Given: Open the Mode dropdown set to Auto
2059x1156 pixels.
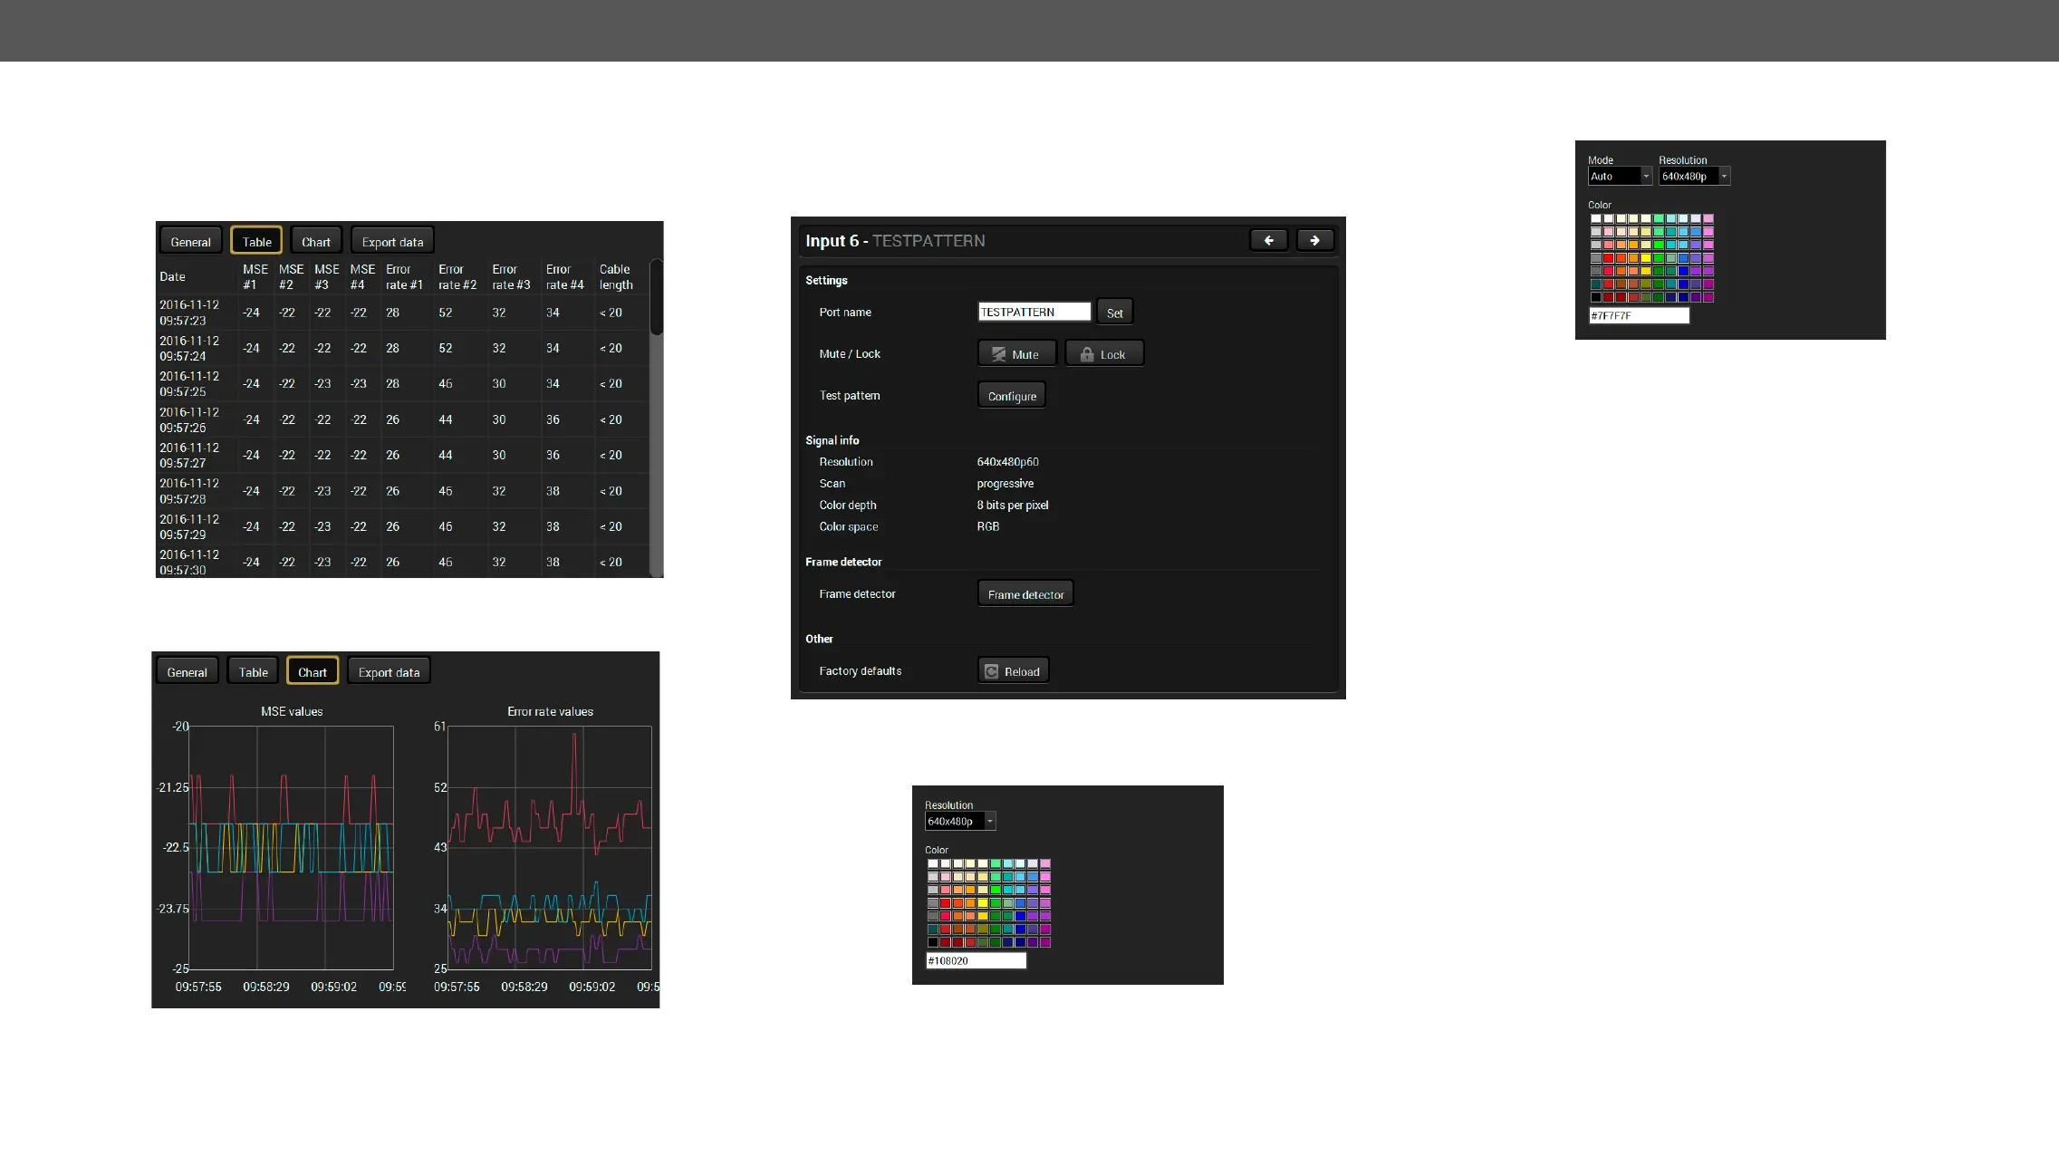Looking at the screenshot, I should pyautogui.click(x=1619, y=177).
